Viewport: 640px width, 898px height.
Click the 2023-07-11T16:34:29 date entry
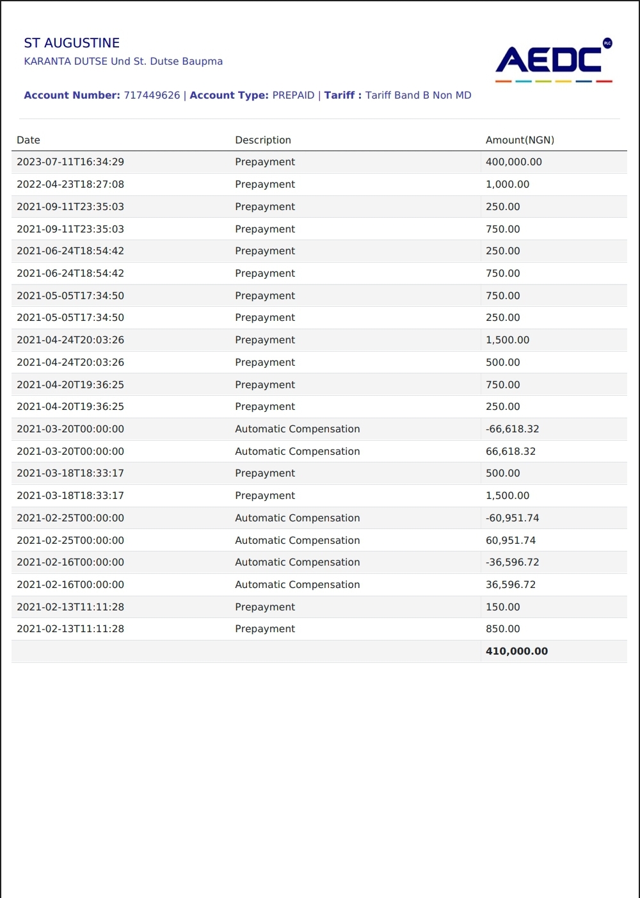[x=70, y=162]
